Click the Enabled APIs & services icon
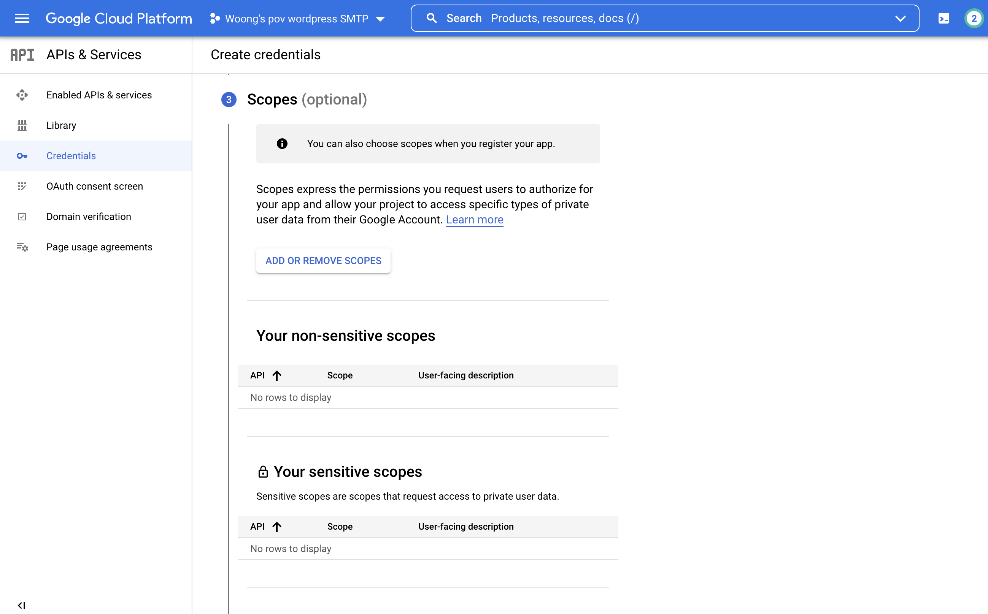The height and width of the screenshot is (614, 988). click(22, 95)
